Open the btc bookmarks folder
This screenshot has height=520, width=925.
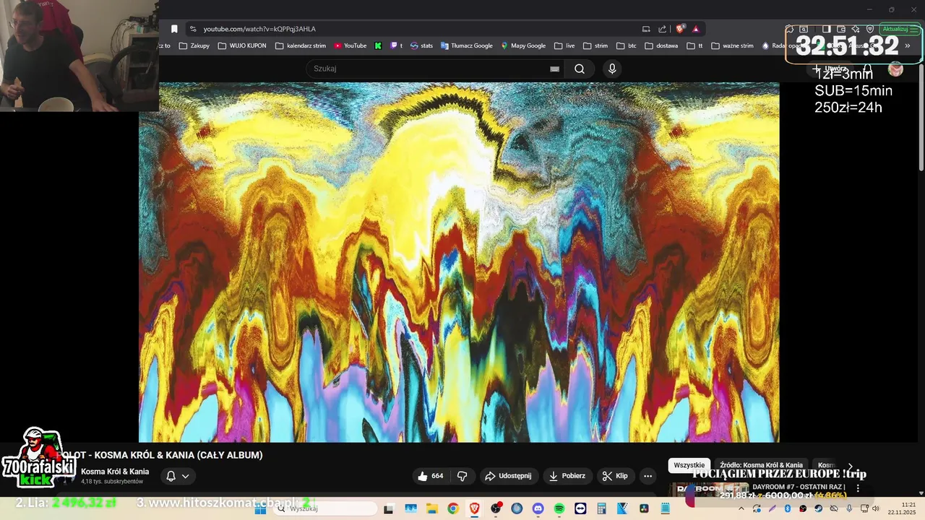point(627,45)
